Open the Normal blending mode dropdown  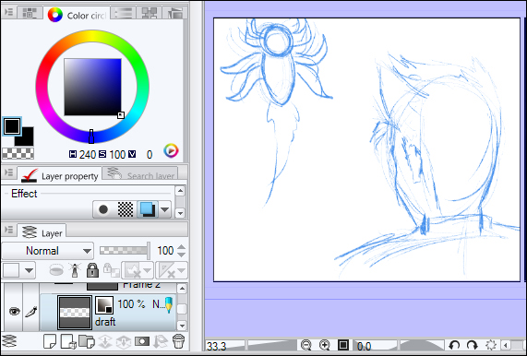click(47, 251)
